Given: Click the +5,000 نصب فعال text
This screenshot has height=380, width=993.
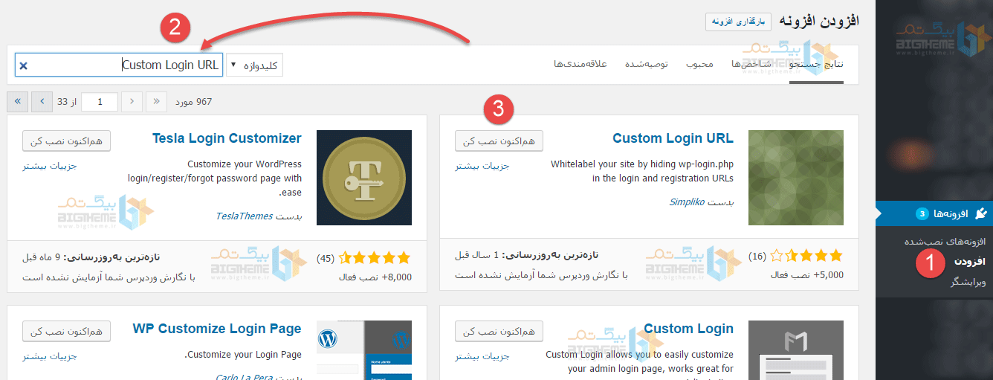Looking at the screenshot, I should (807, 274).
